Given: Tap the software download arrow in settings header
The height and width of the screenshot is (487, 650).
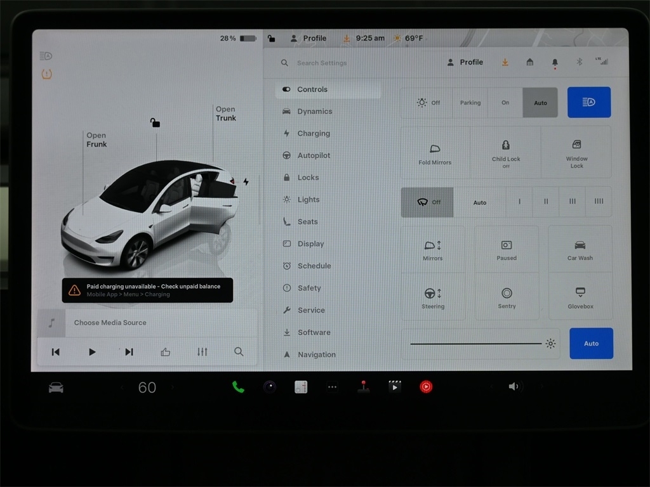Looking at the screenshot, I should (x=505, y=62).
